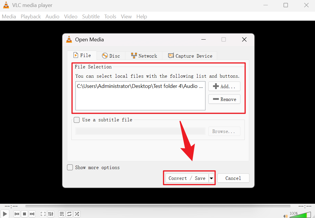This screenshot has width=315, height=218.
Task: Switch to the Network tab
Action: [x=144, y=56]
